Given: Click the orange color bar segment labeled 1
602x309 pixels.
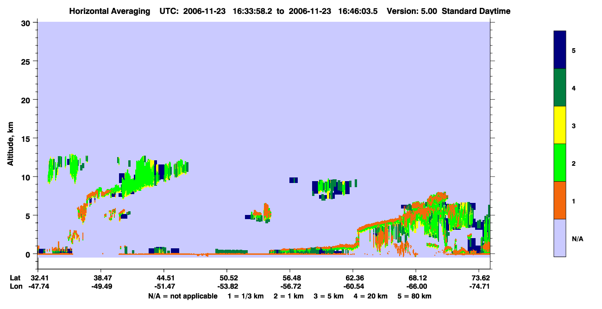Looking at the screenshot, I should pyautogui.click(x=560, y=200).
